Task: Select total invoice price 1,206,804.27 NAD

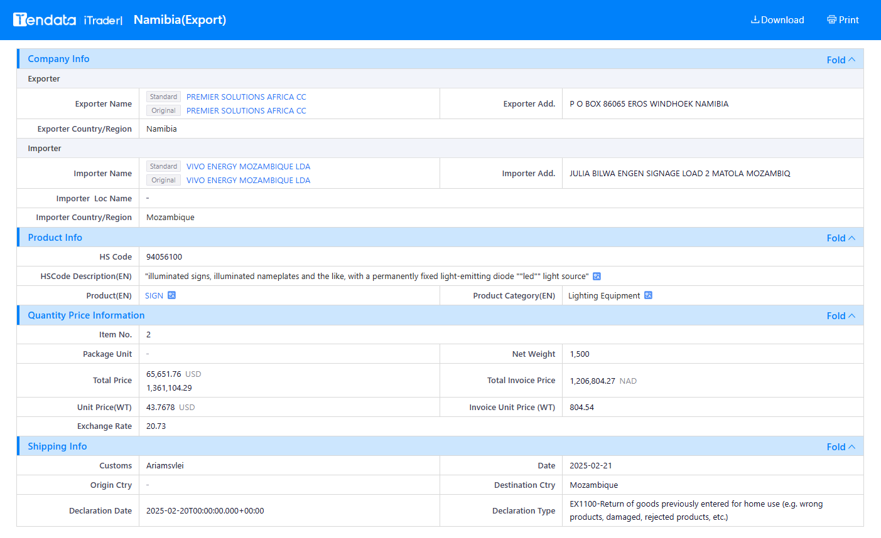Action: [603, 381]
